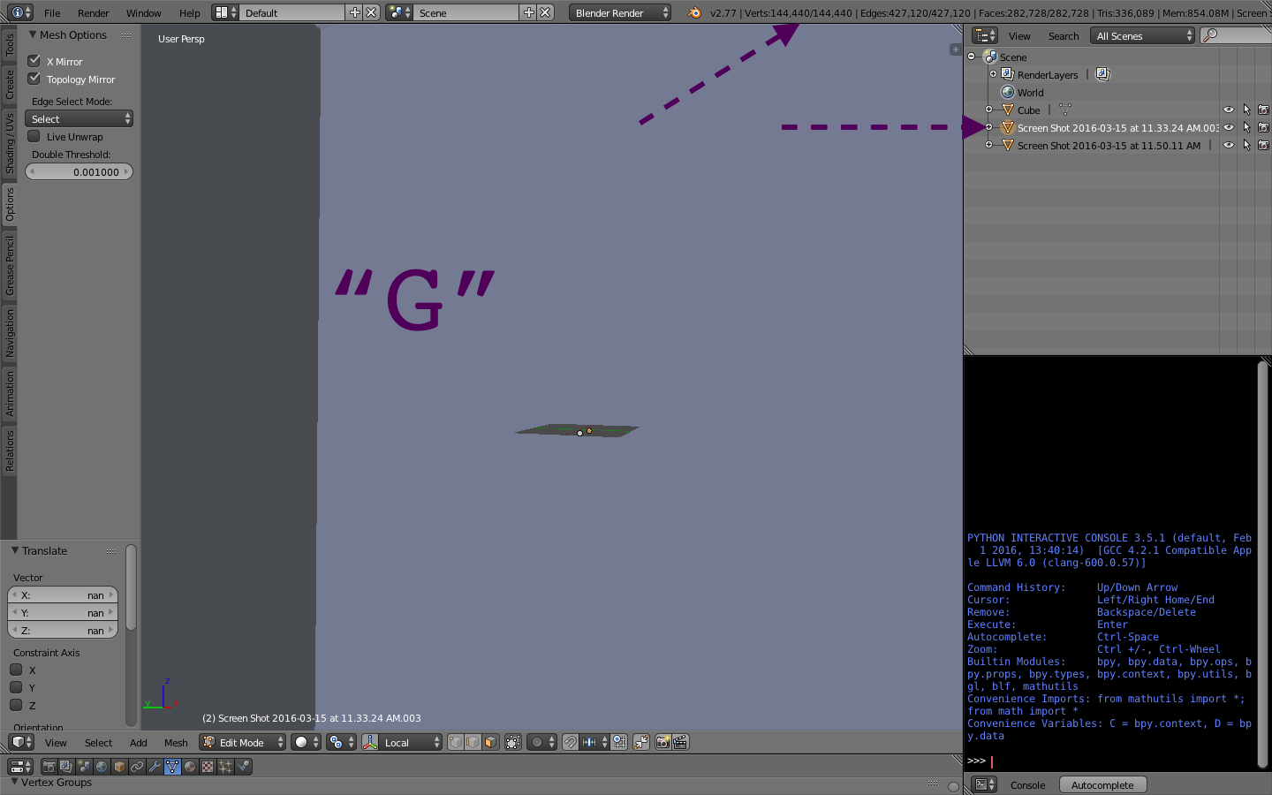Open pivot point selector dropdown
Viewport: 1272px width, 795px height.
(341, 743)
